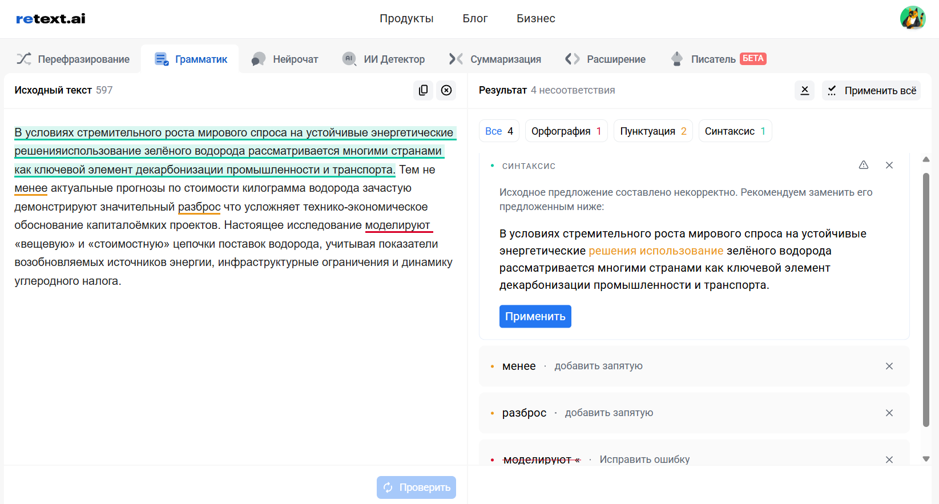Expand the 'разброс' add comma suggestion

[608, 413]
